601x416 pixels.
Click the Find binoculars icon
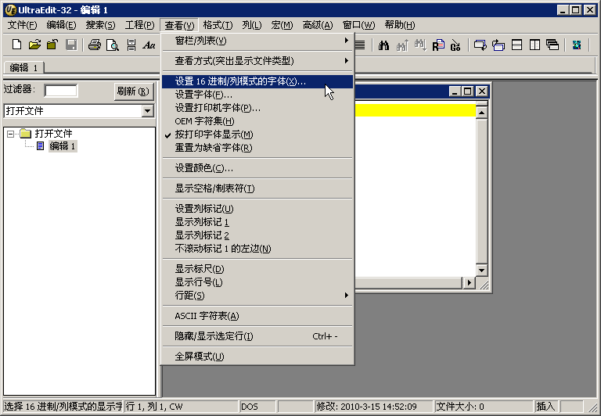383,45
